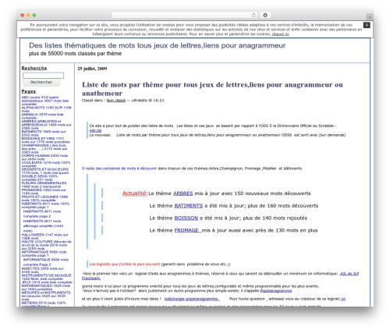Viewport: 390px width, 330px height.
Task: Open sidebar page 'BOISSONS ET VINS'
Action: (x=46, y=140)
